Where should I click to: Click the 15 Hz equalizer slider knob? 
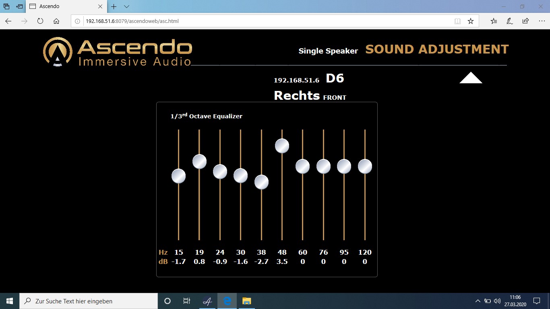(178, 176)
